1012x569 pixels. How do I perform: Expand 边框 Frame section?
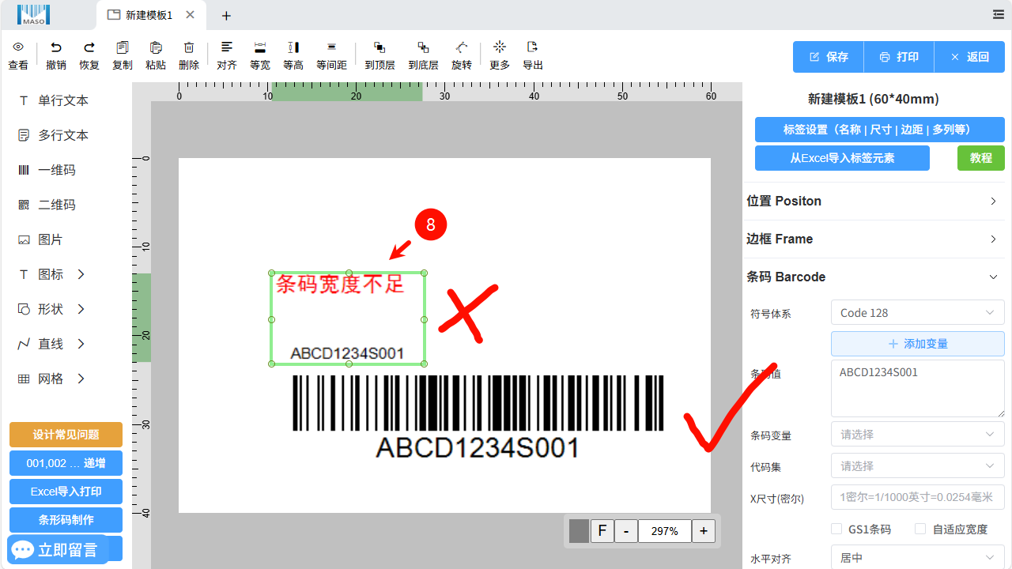pyautogui.click(x=876, y=239)
